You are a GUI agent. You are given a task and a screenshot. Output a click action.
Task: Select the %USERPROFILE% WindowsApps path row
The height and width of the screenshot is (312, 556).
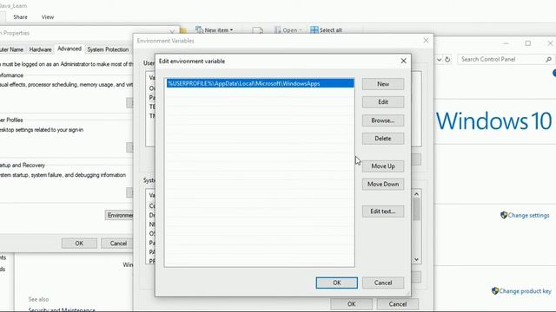261,83
